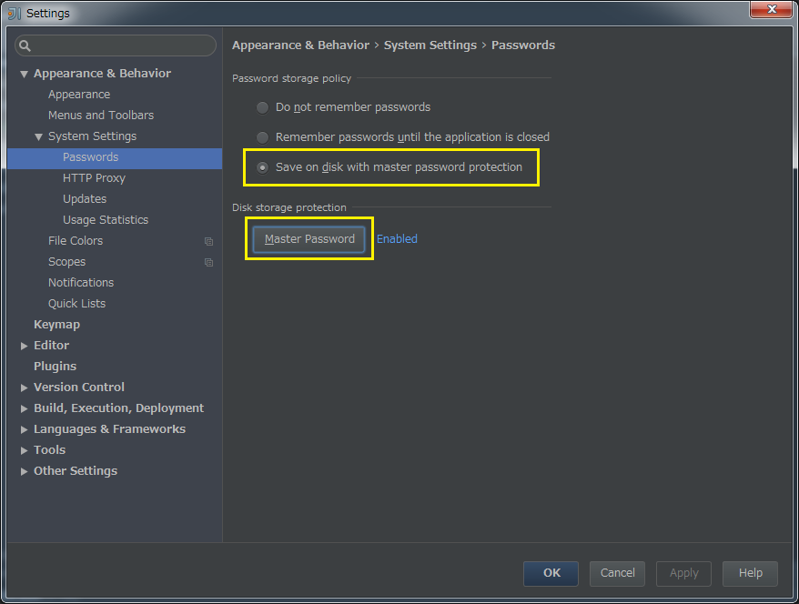The height and width of the screenshot is (604, 799).
Task: Open System Settings via the breadcrumb
Action: coord(430,45)
